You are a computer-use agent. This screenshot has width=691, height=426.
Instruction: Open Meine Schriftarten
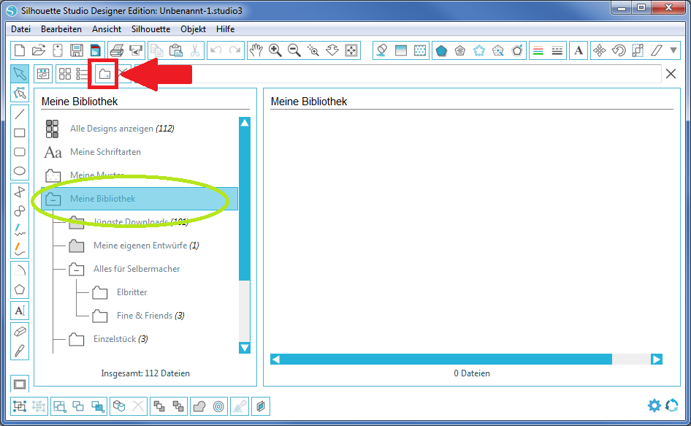point(105,152)
